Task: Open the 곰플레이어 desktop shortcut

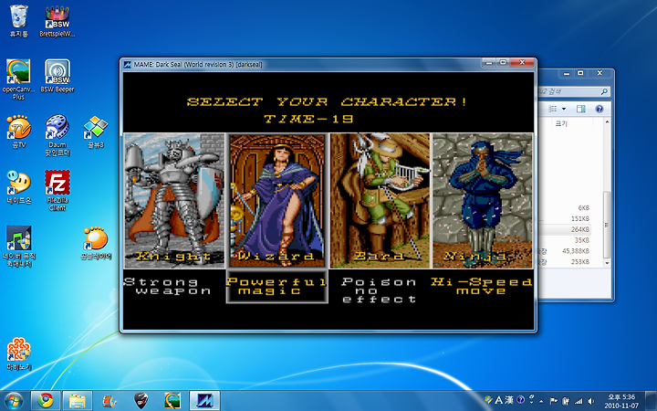Action: coord(96,243)
